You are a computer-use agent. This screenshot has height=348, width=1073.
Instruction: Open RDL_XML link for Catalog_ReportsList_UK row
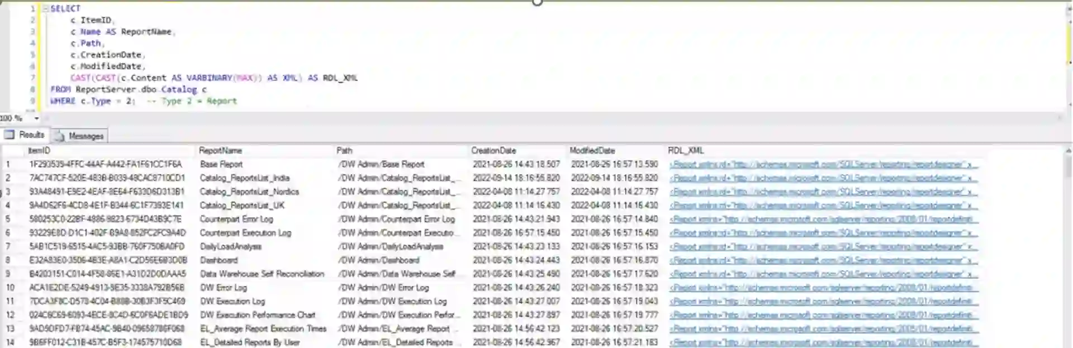pyautogui.click(x=823, y=206)
